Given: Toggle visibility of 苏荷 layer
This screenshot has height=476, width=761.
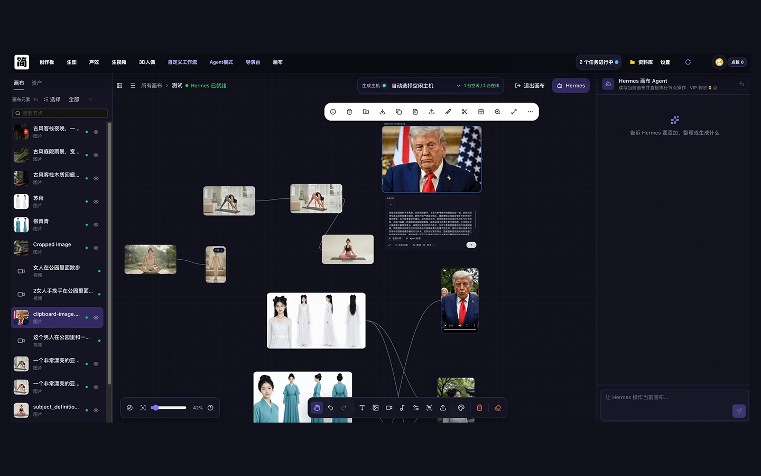Looking at the screenshot, I should 96,202.
